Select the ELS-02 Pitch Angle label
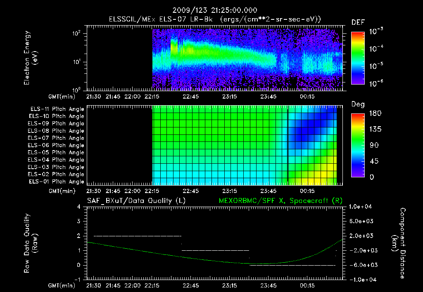Viewport: 423px width, 292px height. (x=56, y=174)
